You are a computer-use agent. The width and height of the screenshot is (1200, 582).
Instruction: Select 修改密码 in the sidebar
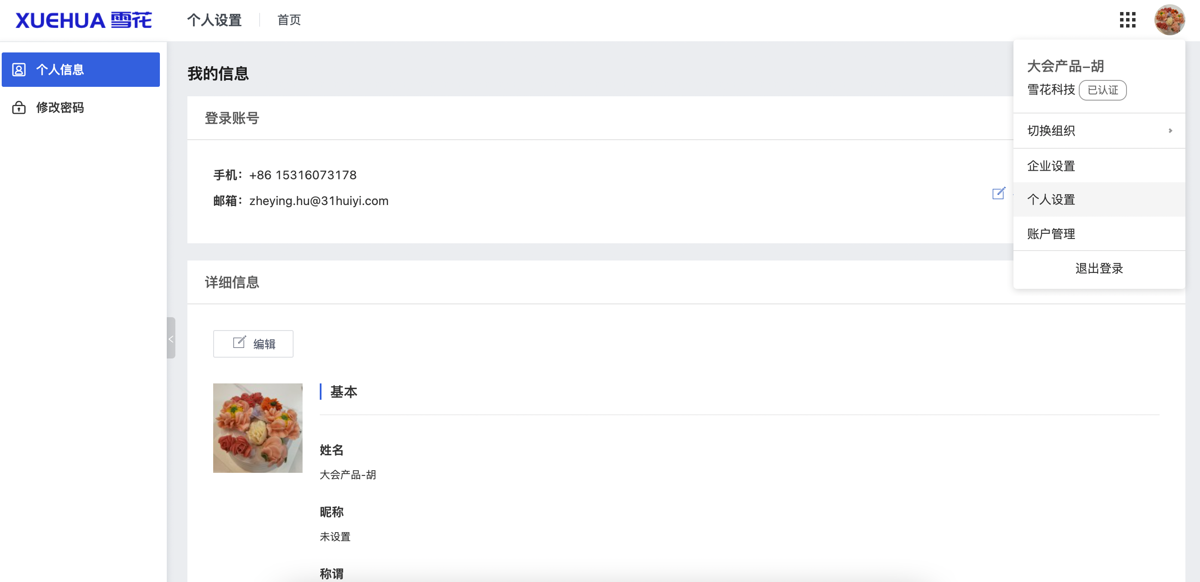[60, 107]
